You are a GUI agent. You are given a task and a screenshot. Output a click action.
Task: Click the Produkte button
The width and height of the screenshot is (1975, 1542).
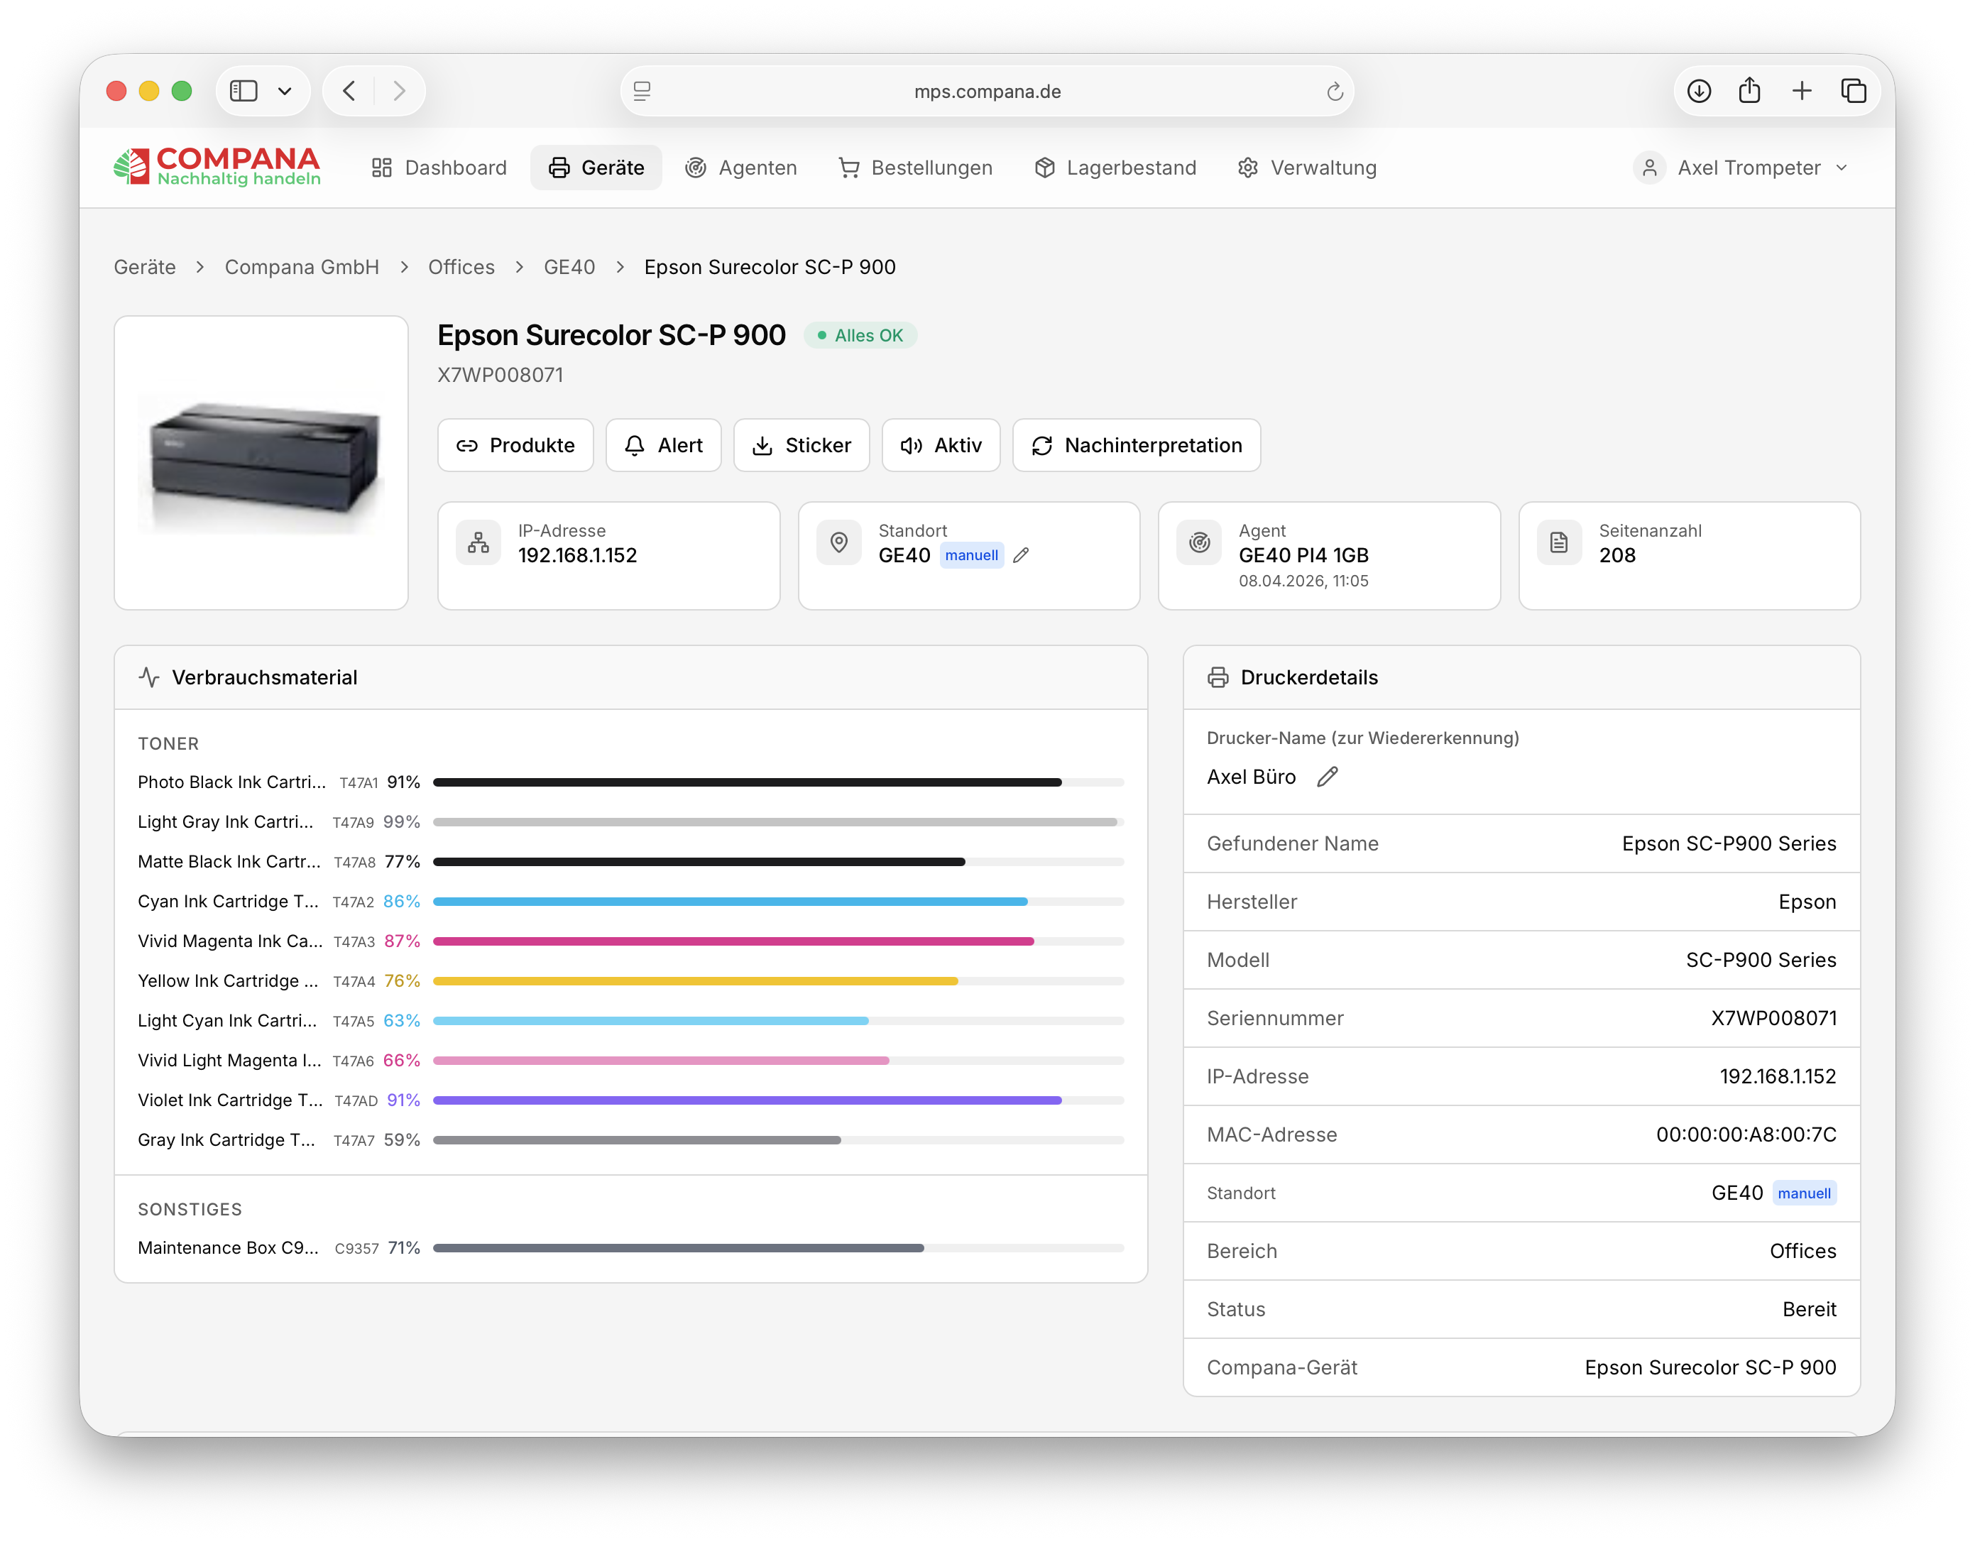(515, 446)
